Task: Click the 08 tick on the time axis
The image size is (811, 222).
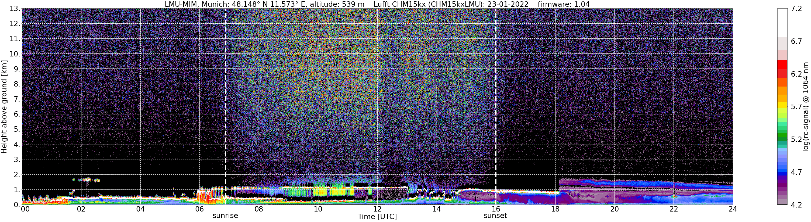Action: click(259, 209)
